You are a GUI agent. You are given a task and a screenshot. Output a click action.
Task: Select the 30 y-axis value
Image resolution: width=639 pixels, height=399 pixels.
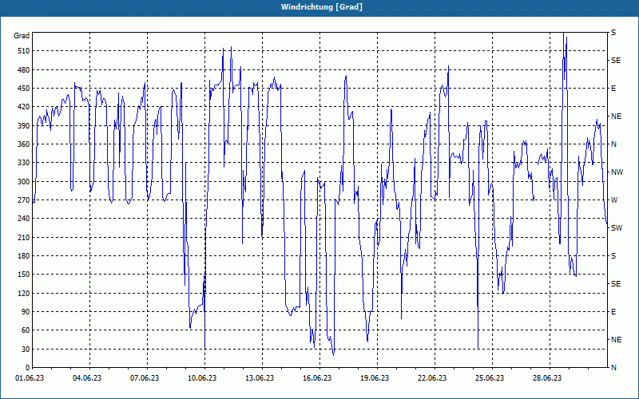click(25, 349)
